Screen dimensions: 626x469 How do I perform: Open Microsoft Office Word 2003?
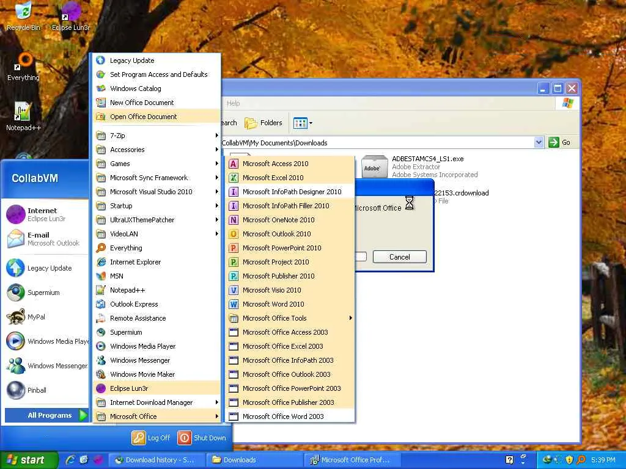coord(290,416)
